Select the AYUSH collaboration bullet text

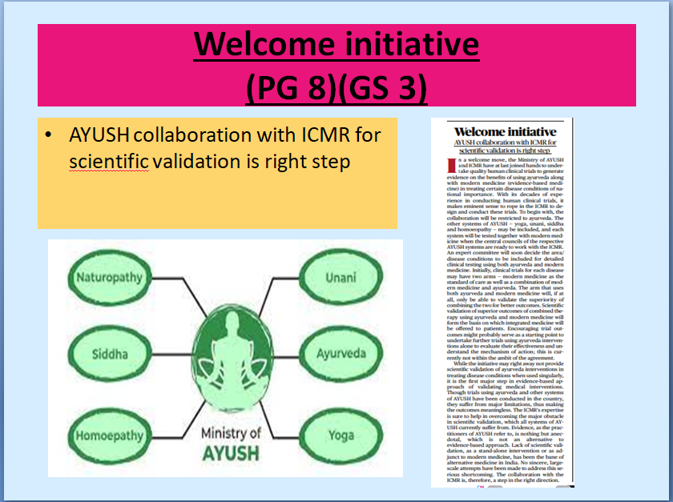[224, 148]
